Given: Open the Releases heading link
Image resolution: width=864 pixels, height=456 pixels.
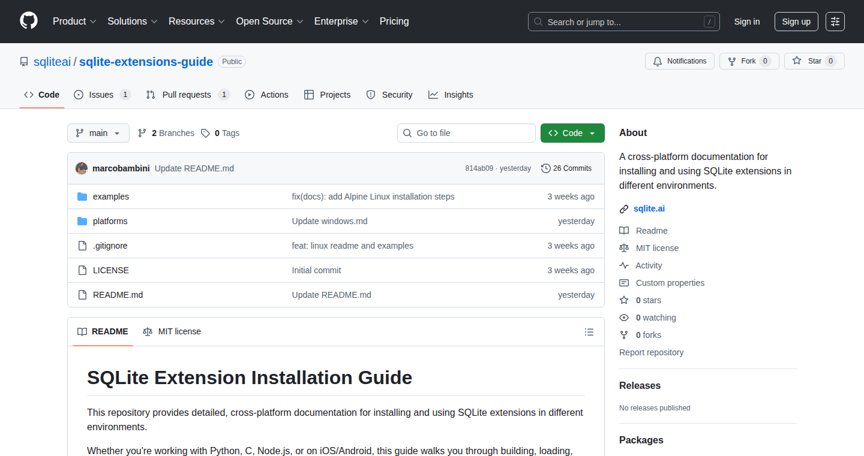Looking at the screenshot, I should [x=640, y=386].
